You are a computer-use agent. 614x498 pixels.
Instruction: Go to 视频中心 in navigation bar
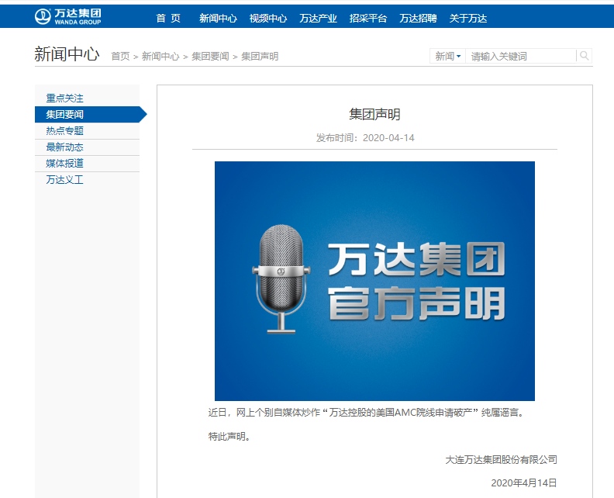[x=268, y=19]
